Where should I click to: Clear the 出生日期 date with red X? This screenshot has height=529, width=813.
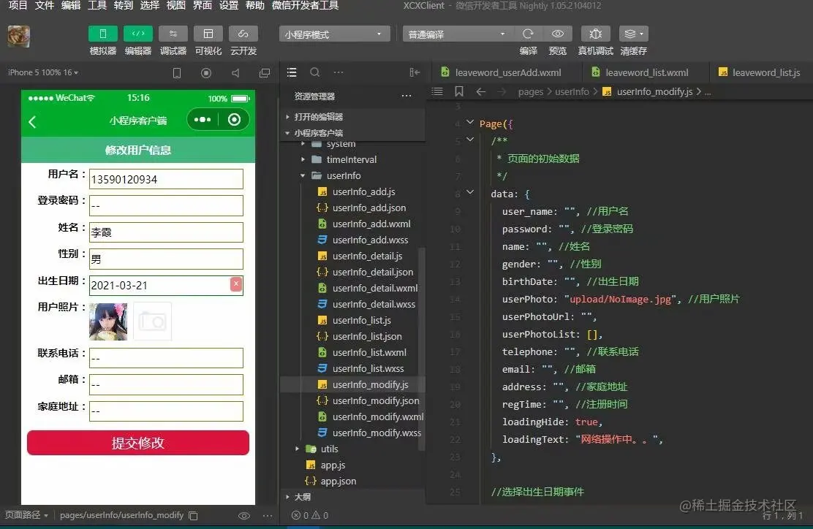[x=236, y=284]
